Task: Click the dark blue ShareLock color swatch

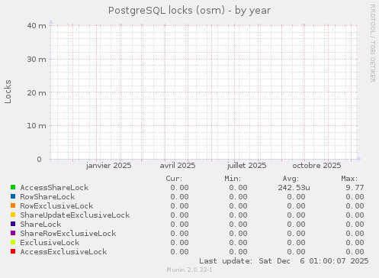Action: (x=13, y=224)
